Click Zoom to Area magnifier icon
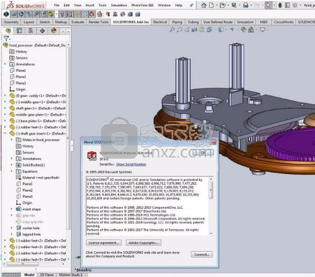 coord(180,30)
